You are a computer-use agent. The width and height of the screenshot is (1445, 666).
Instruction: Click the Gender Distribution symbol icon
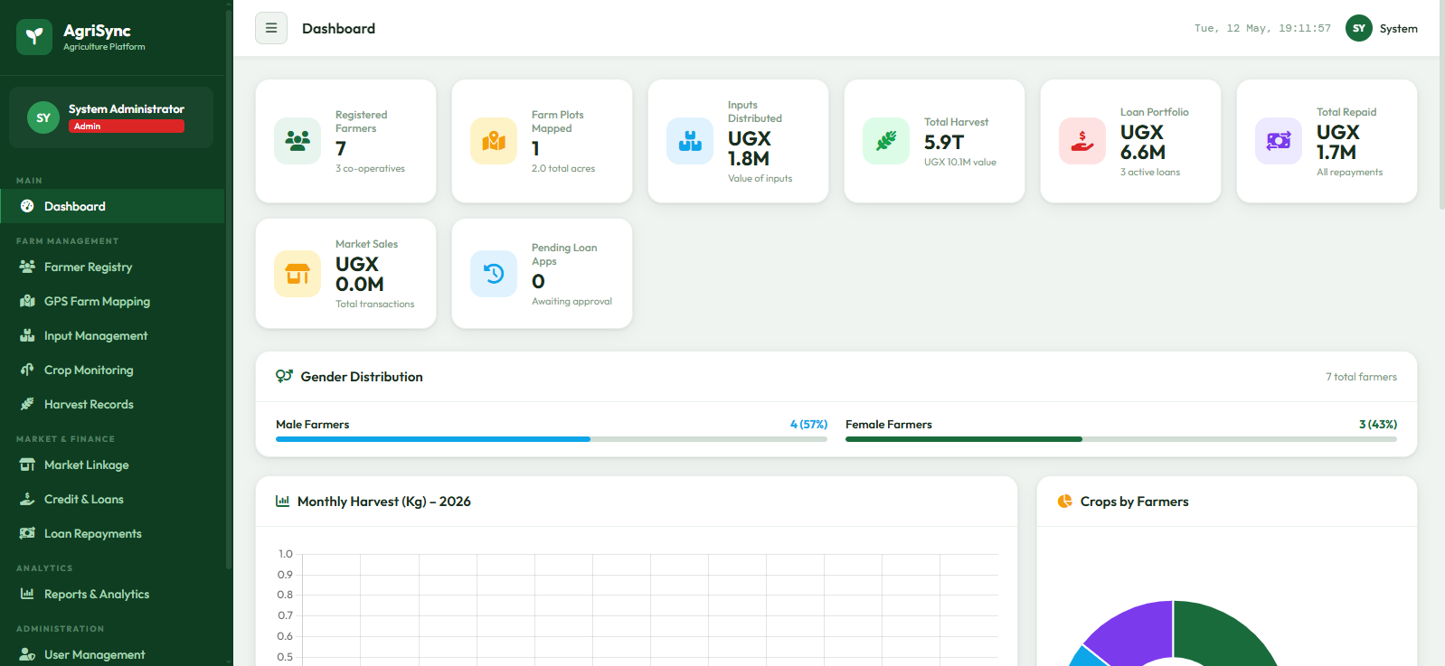point(284,376)
